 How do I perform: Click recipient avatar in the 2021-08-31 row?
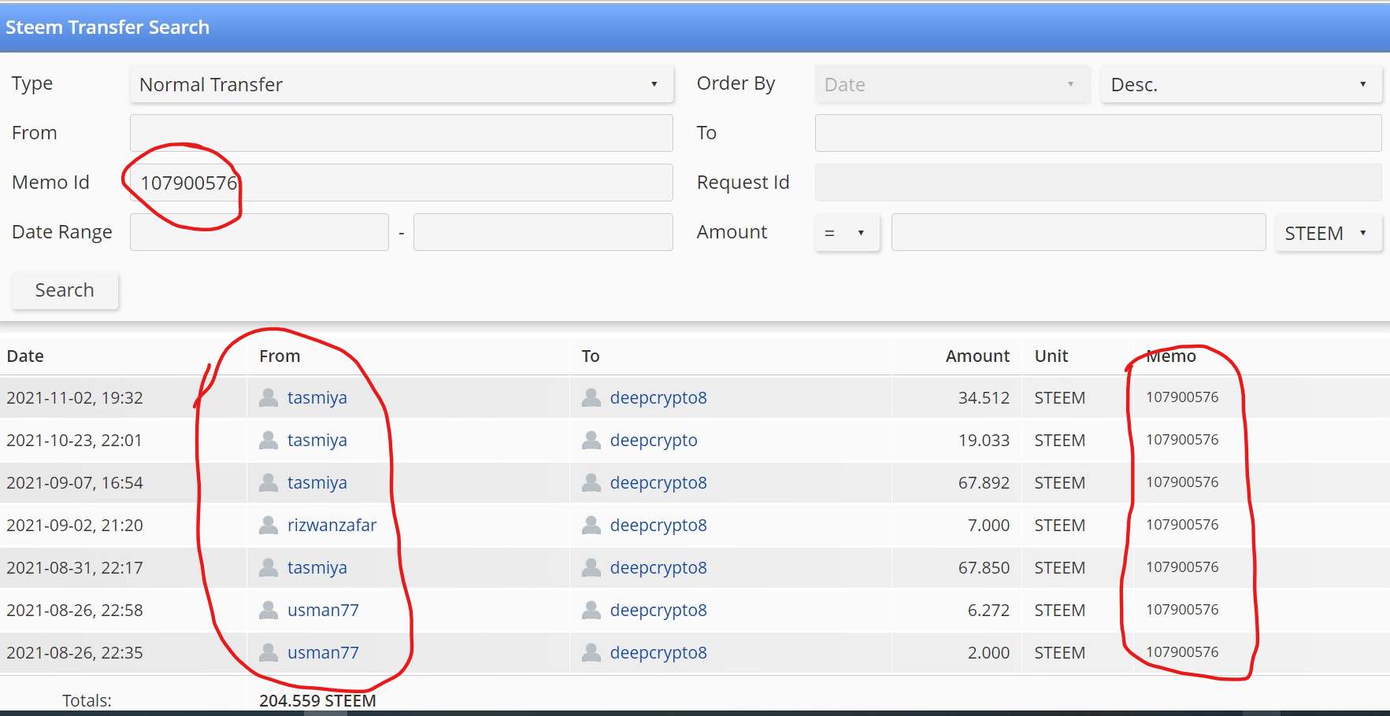[591, 567]
